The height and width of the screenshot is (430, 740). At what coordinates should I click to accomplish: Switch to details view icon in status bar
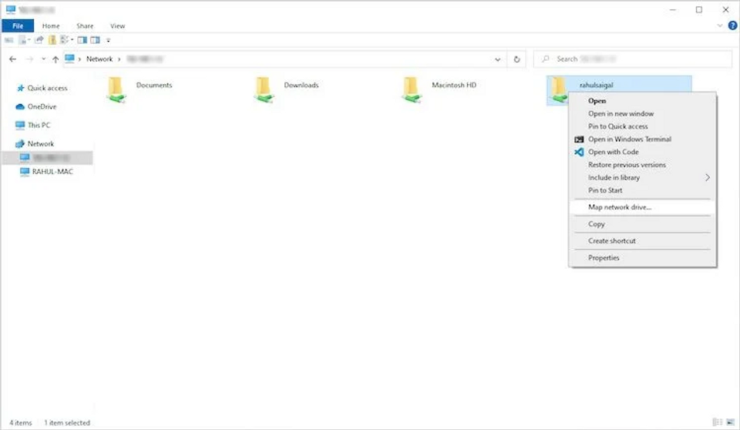(x=718, y=422)
